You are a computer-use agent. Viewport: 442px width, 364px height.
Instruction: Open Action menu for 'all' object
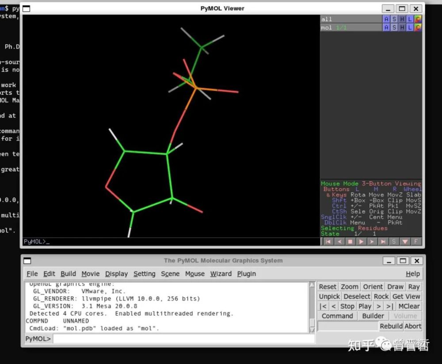[386, 19]
